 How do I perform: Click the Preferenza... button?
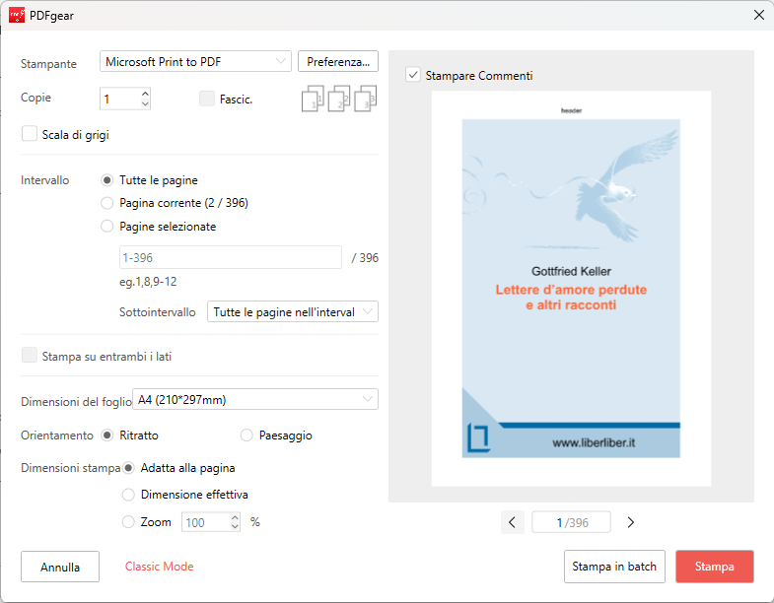click(x=338, y=61)
